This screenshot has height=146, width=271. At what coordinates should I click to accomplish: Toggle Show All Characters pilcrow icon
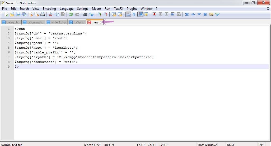134,14
